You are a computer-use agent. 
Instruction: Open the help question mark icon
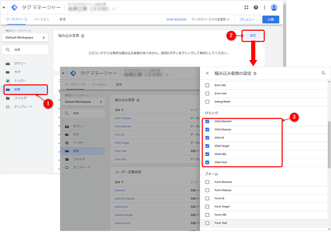(256, 7)
